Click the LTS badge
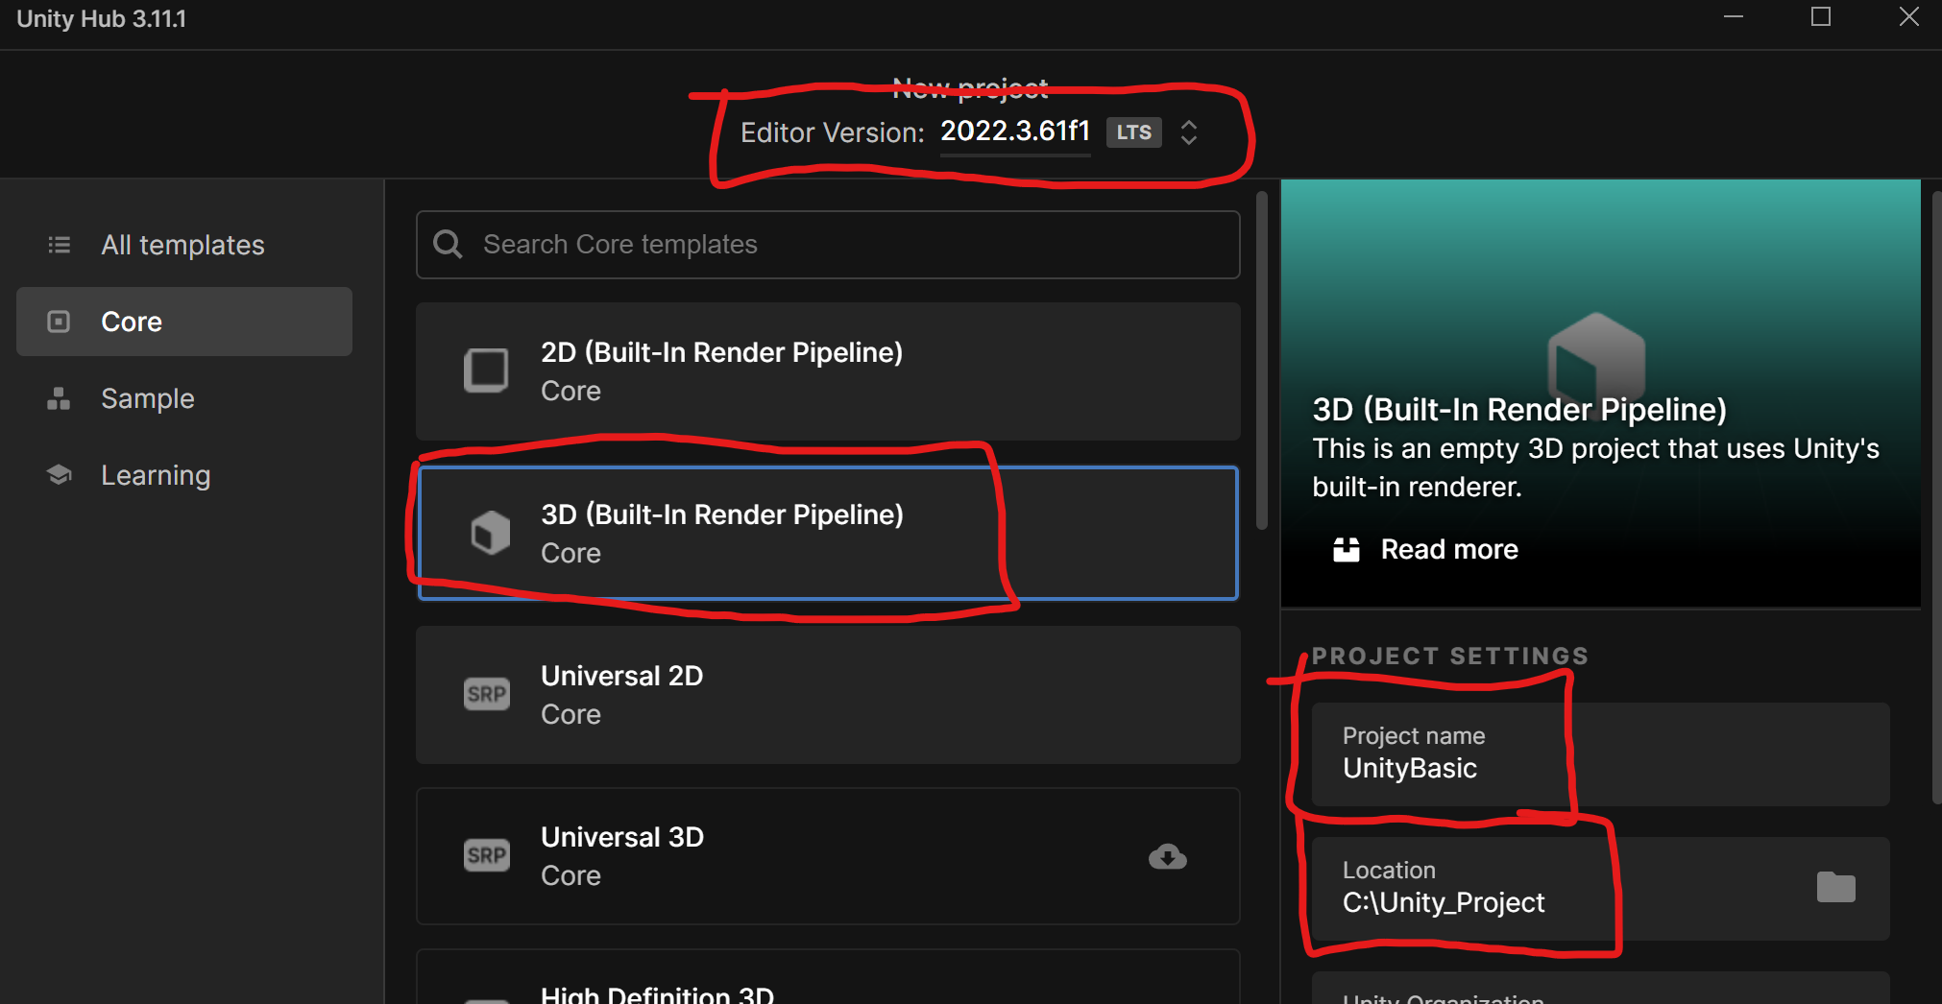 tap(1134, 132)
